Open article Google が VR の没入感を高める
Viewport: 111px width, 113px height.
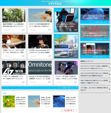tap(40, 77)
